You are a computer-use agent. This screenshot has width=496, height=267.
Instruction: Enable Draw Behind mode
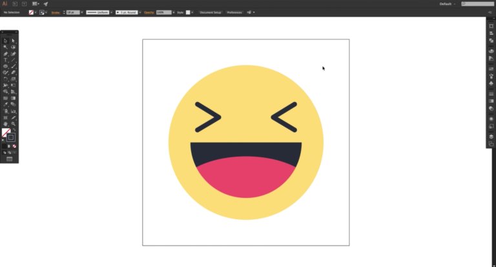pyautogui.click(x=9, y=153)
